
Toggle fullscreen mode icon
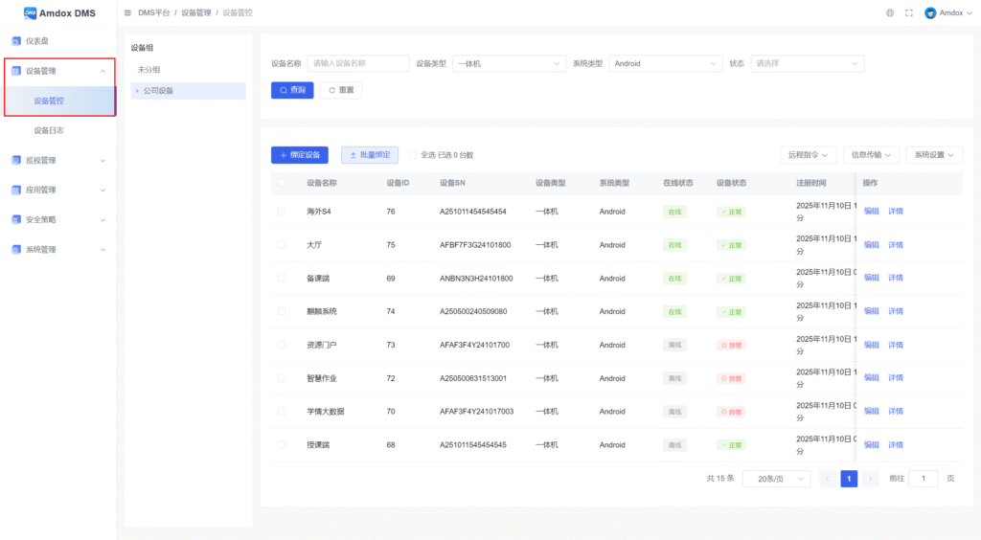point(908,12)
